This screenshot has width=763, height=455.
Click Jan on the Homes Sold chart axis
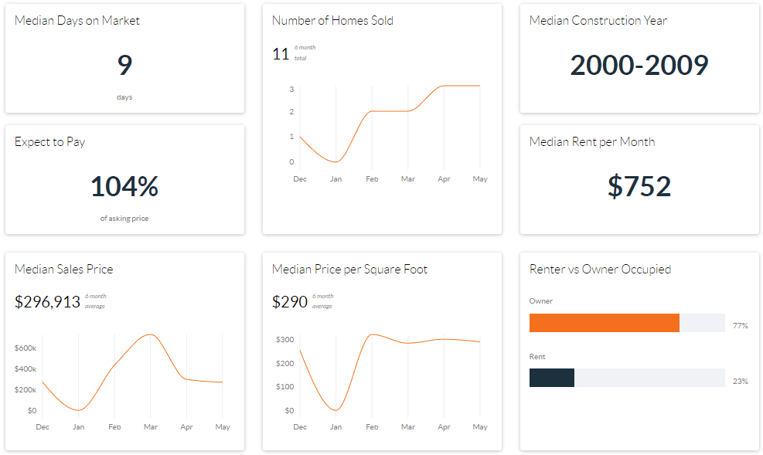pos(336,179)
